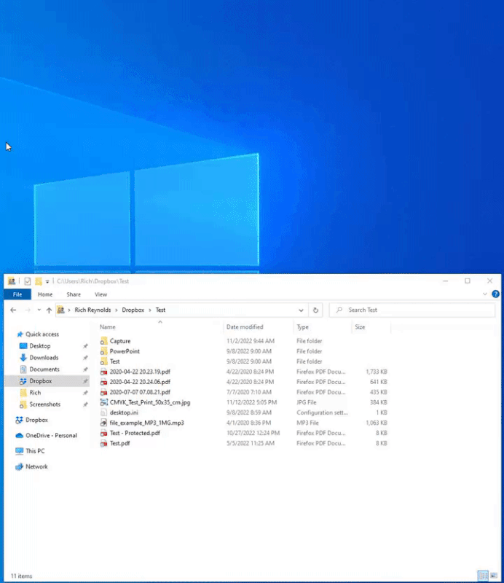The image size is (504, 583).
Task: Switch to the View ribbon tab
Action: click(x=101, y=294)
